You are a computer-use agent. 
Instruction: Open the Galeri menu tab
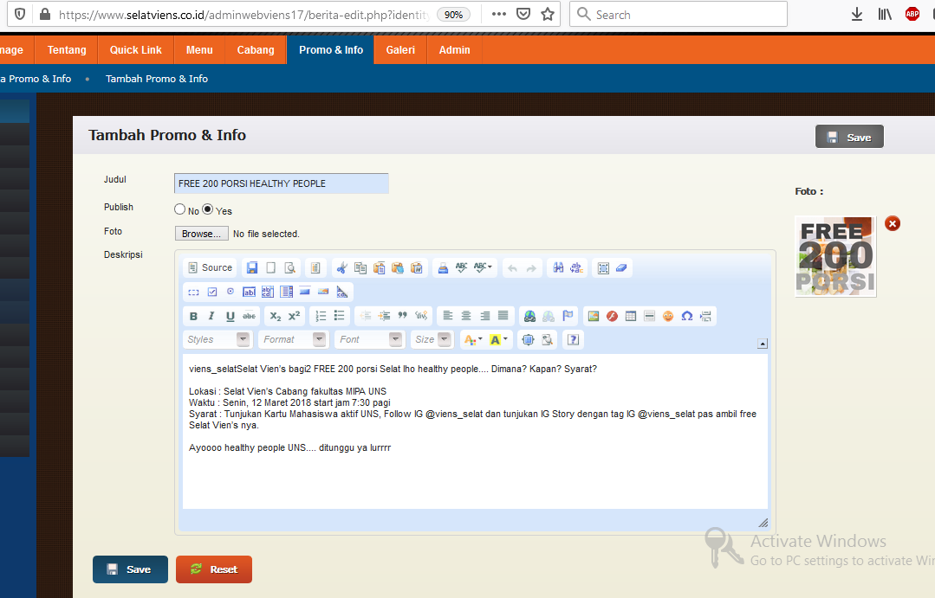[400, 50]
